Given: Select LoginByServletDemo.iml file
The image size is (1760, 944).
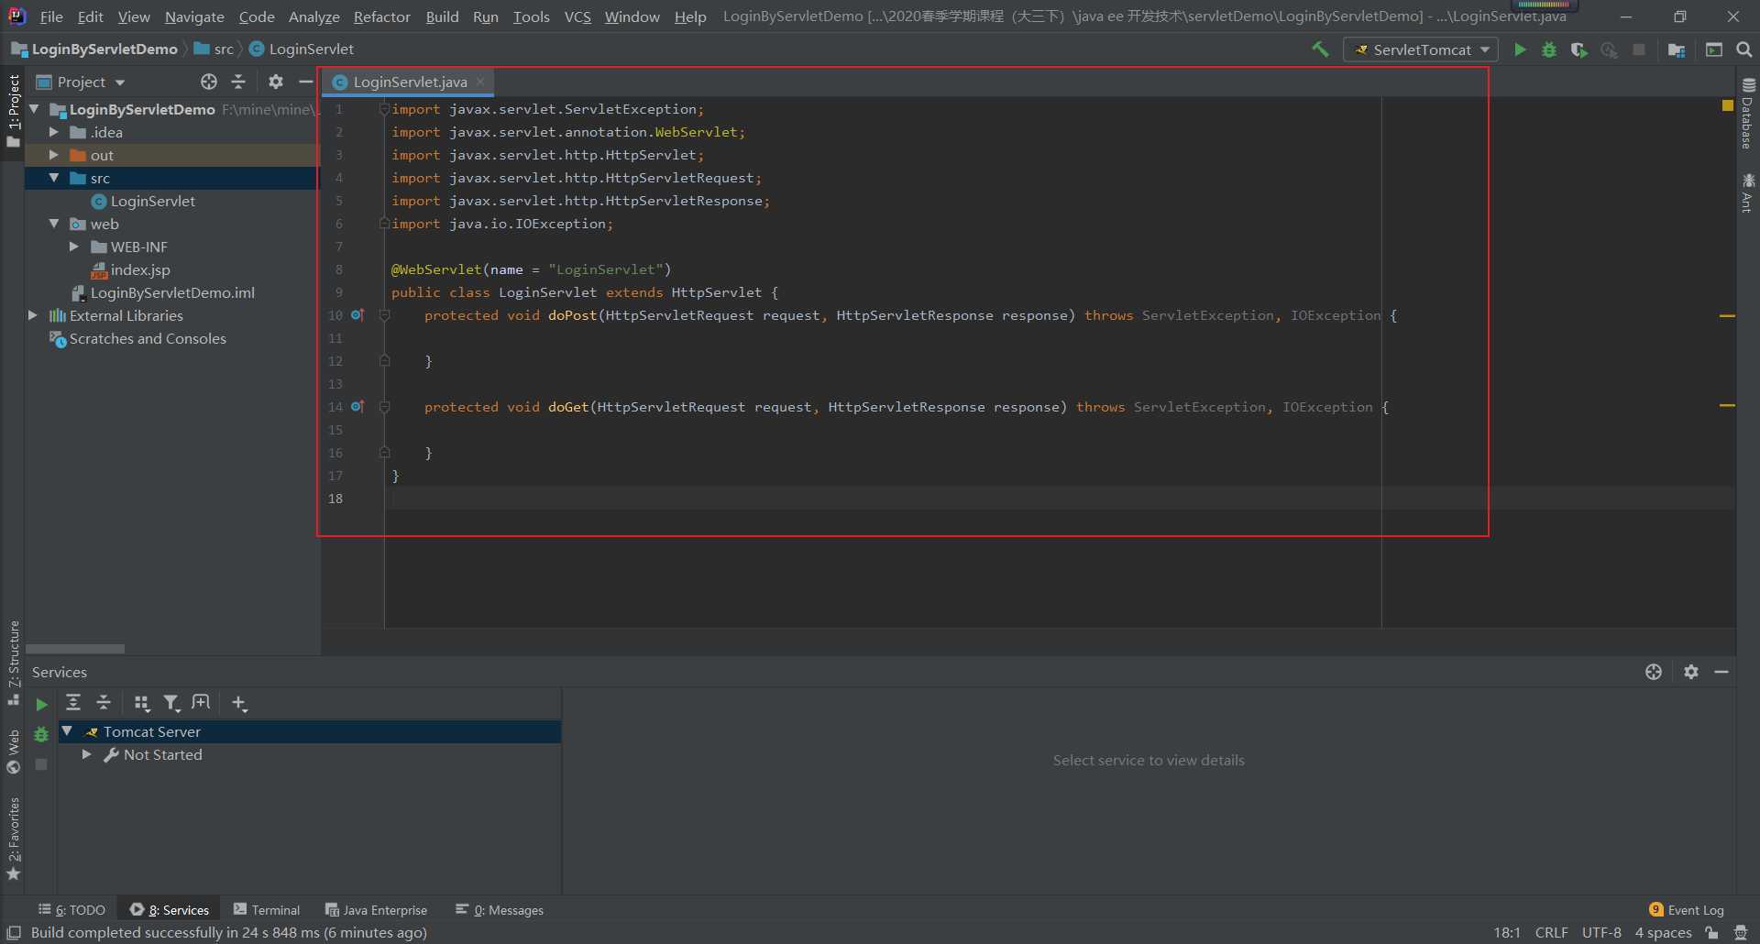Looking at the screenshot, I should 163,292.
